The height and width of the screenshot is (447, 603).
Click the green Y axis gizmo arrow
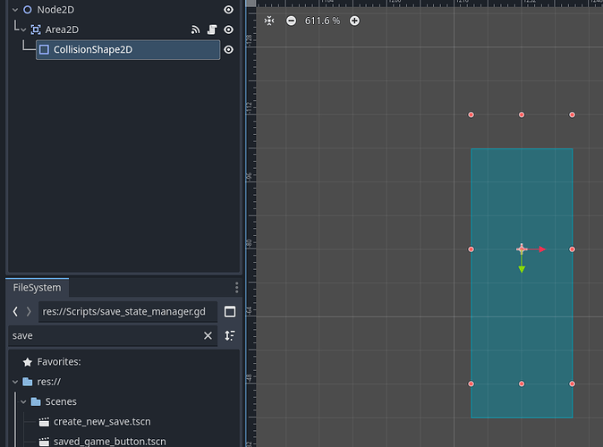(x=522, y=269)
